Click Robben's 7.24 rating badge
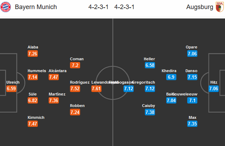 pos(75,112)
